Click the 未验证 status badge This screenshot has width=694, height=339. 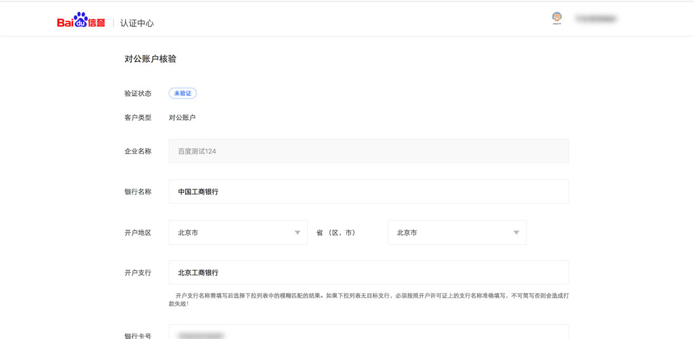[183, 93]
